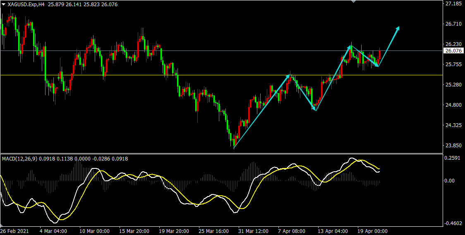465x235 pixels.
Task: Click the 26 Feb 2021 date label
Action: 15,231
